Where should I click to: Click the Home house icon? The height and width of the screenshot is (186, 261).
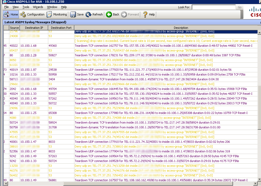click(6, 14)
